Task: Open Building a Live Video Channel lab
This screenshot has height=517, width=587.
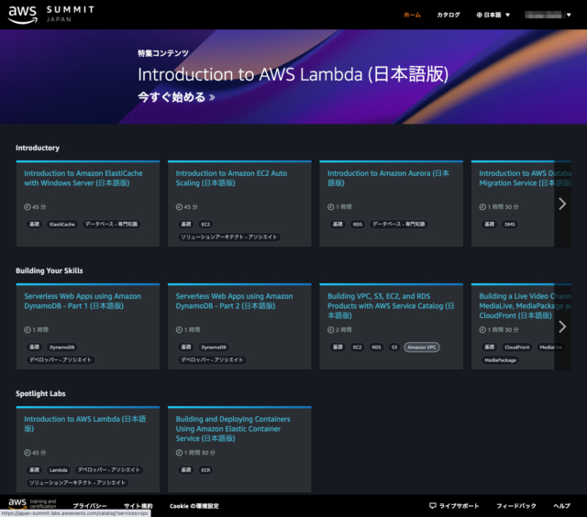Action: [x=525, y=305]
